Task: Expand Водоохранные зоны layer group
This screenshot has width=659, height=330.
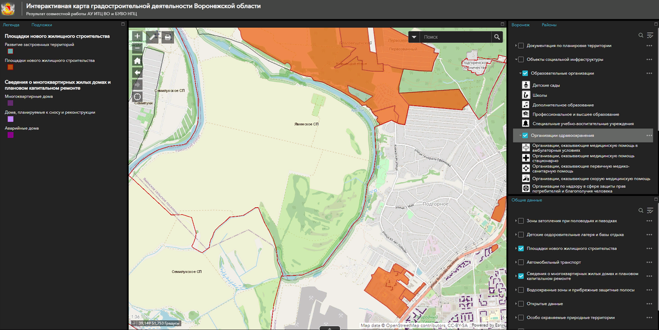Action: pyautogui.click(x=515, y=289)
